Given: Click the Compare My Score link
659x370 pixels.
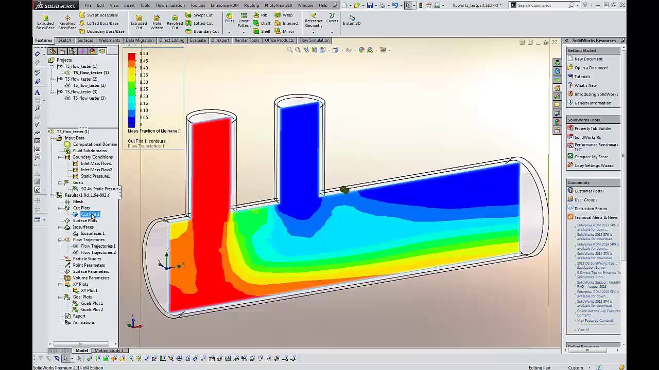Looking at the screenshot, I should tap(591, 157).
